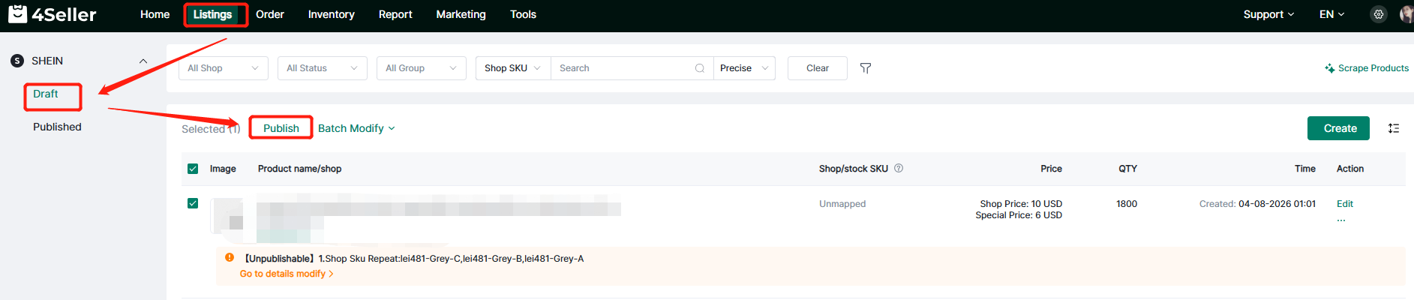Screen dimensions: 1414x300
Task: Open the user avatar in top bar
Action: pyautogui.click(x=1406, y=14)
